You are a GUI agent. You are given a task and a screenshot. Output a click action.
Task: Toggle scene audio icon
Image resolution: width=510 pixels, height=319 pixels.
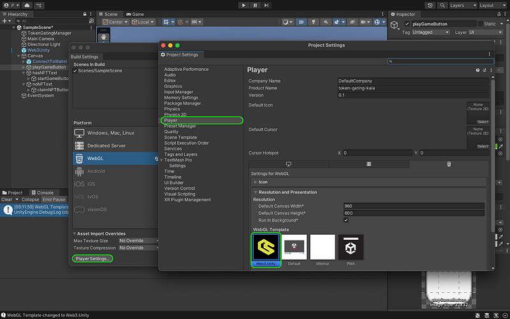(x=326, y=22)
